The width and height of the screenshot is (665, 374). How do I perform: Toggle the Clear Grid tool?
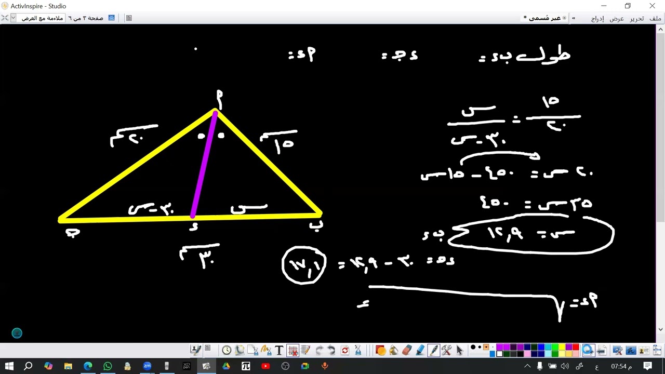click(292, 350)
